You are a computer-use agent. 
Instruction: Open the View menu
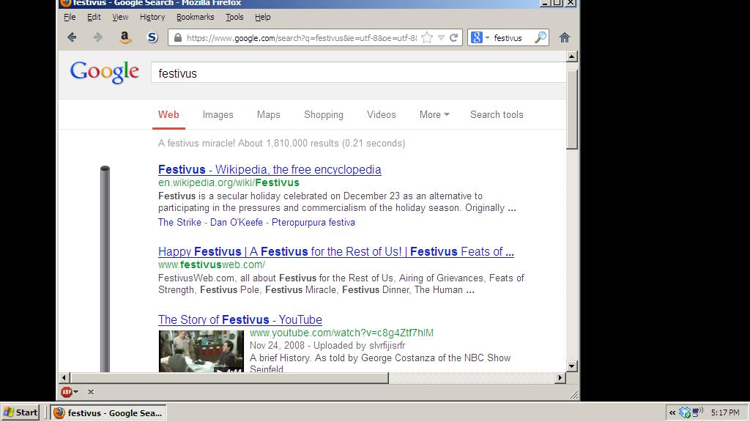(x=120, y=18)
